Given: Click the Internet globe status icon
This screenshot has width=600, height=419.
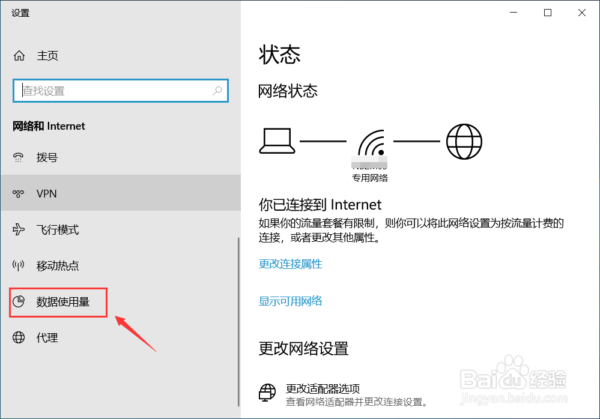Looking at the screenshot, I should pos(464,142).
